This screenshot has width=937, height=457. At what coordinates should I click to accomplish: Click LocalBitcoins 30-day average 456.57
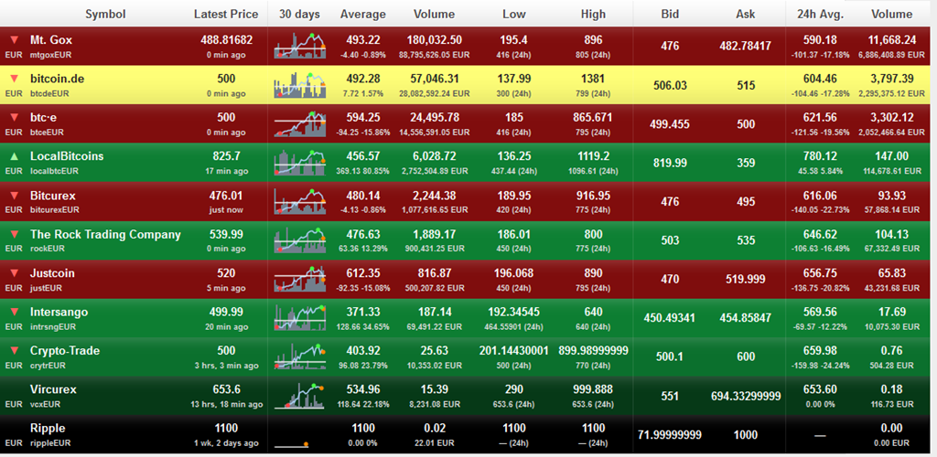362,156
